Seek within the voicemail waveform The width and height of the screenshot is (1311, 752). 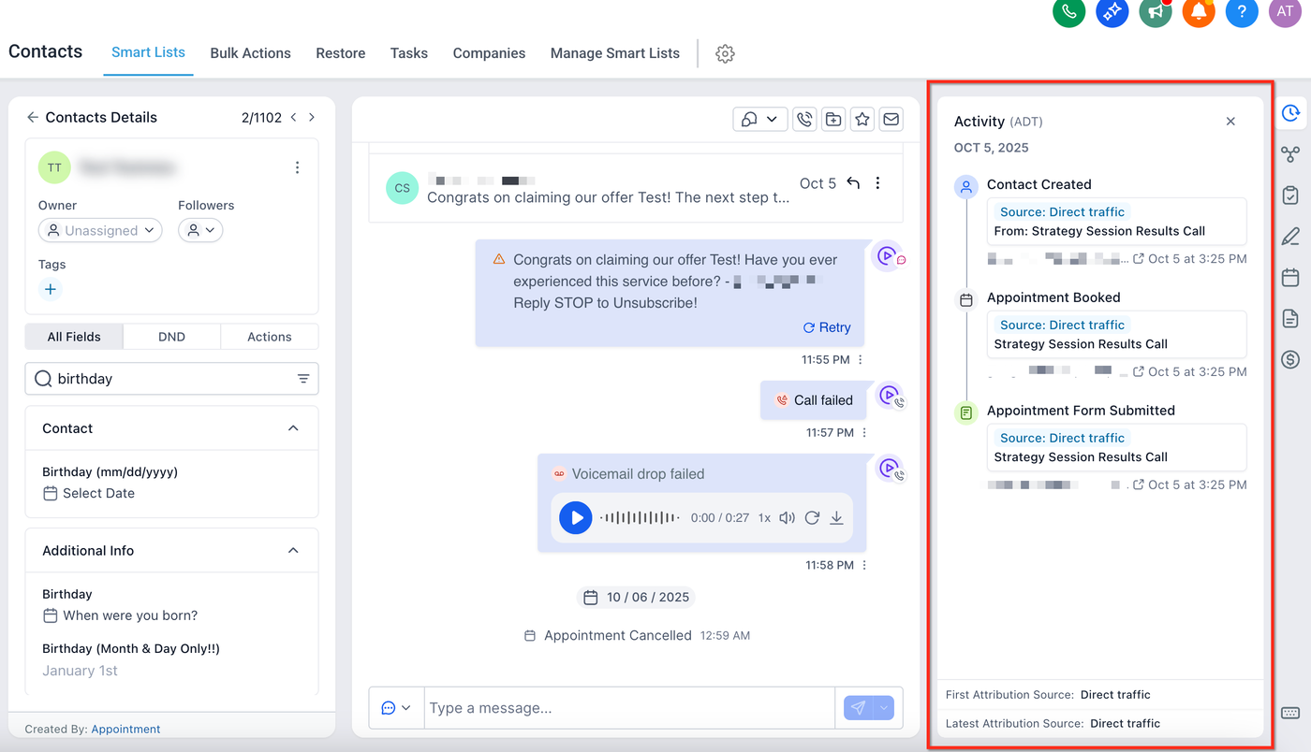pos(640,517)
